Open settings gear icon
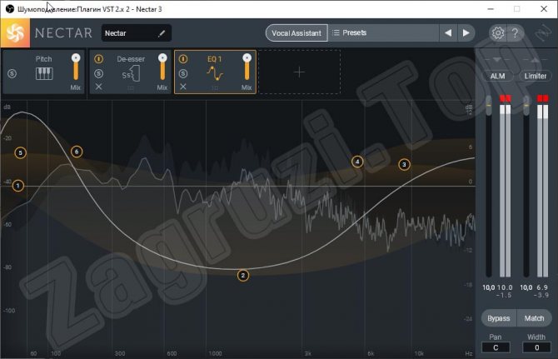The image size is (558, 359). (497, 33)
